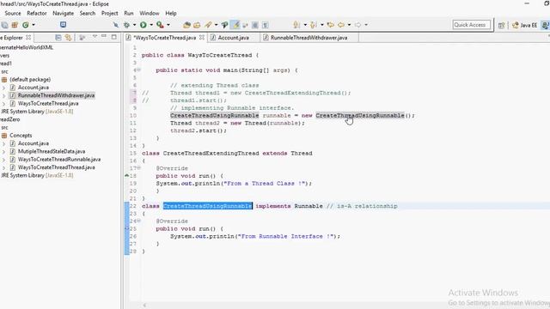Screen dimensions: 550x309
Task: Select WaysToCreateThreadThread.java in explorer
Action: [57, 167]
